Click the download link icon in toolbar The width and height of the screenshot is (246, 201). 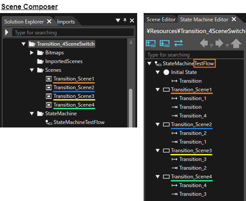point(165,44)
